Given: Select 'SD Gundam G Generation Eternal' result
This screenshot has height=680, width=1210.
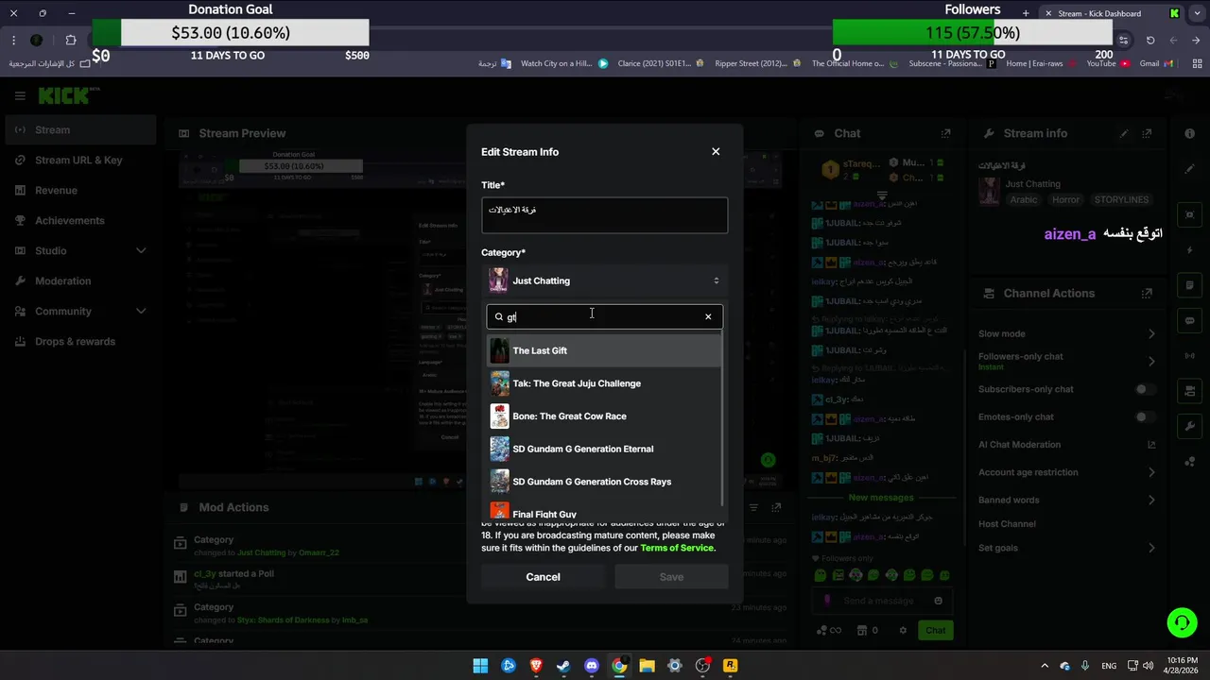Looking at the screenshot, I should point(604,449).
